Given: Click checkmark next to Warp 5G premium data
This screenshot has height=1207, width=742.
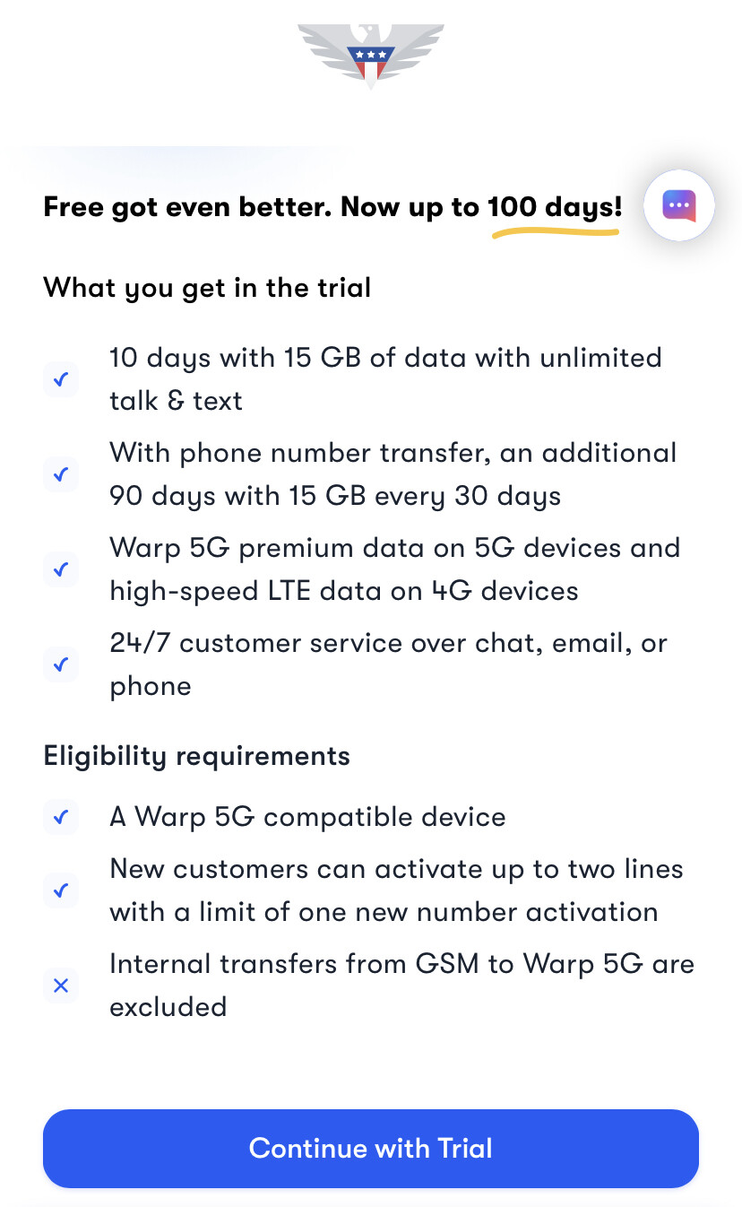Looking at the screenshot, I should [x=61, y=569].
